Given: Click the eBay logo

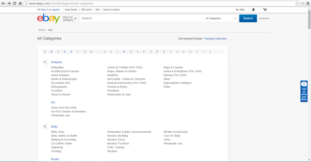Looking at the screenshot, I should pyautogui.click(x=48, y=18).
